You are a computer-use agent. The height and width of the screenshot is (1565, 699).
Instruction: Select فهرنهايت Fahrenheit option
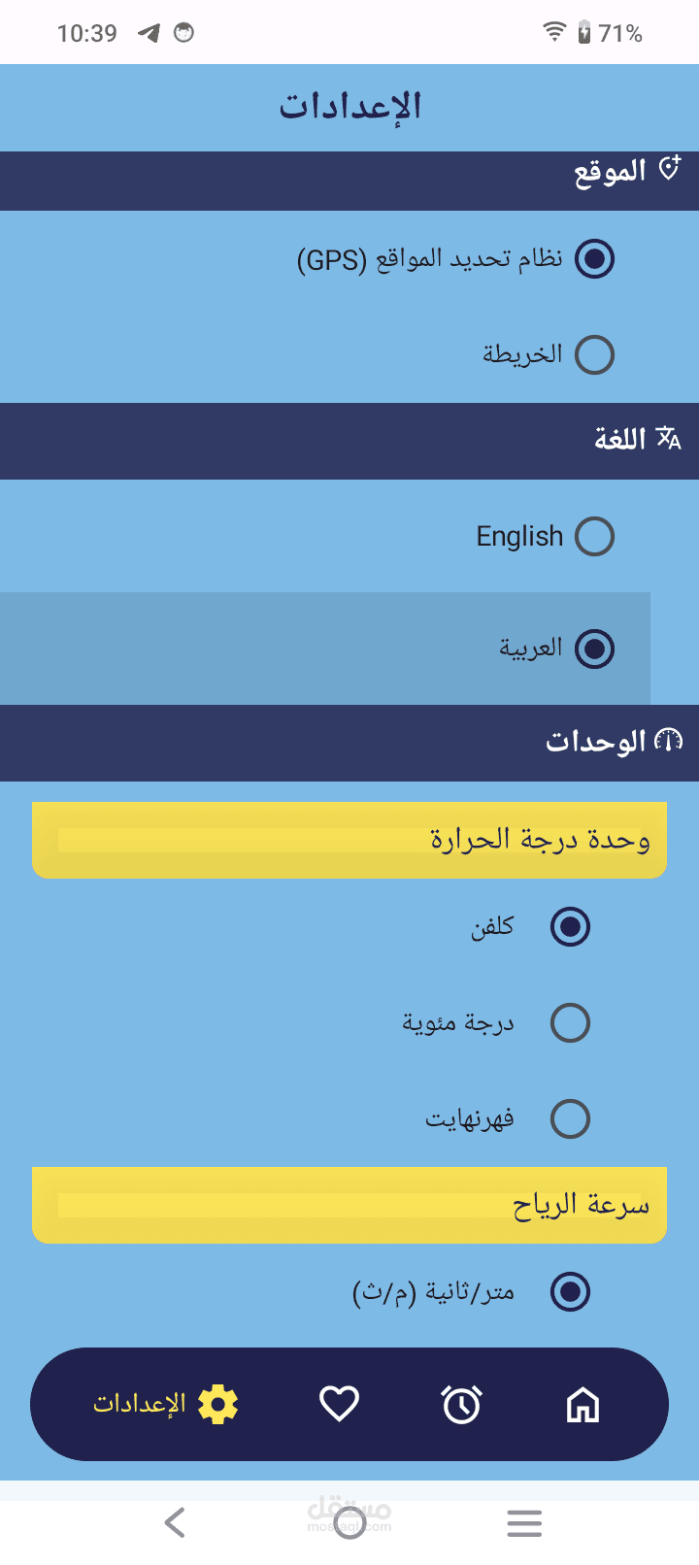pos(570,1118)
